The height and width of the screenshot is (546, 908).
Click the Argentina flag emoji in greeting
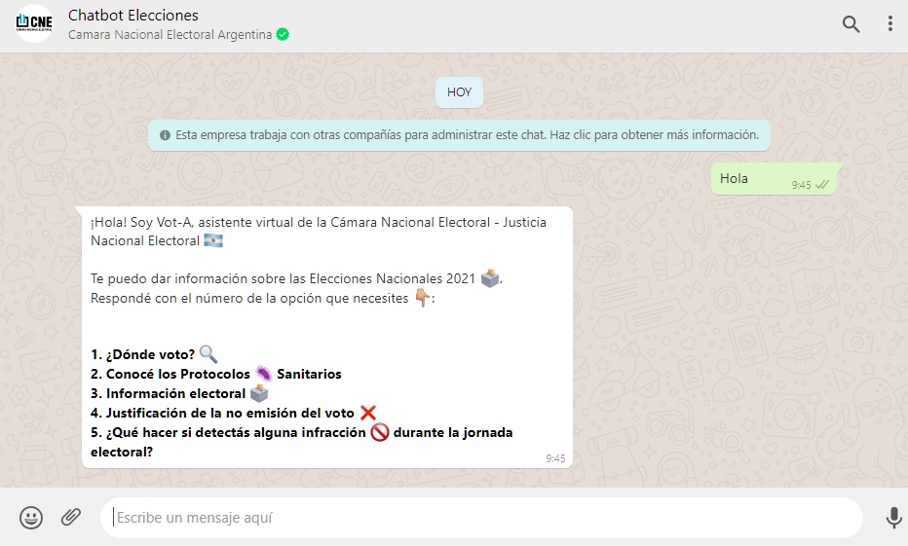[213, 240]
